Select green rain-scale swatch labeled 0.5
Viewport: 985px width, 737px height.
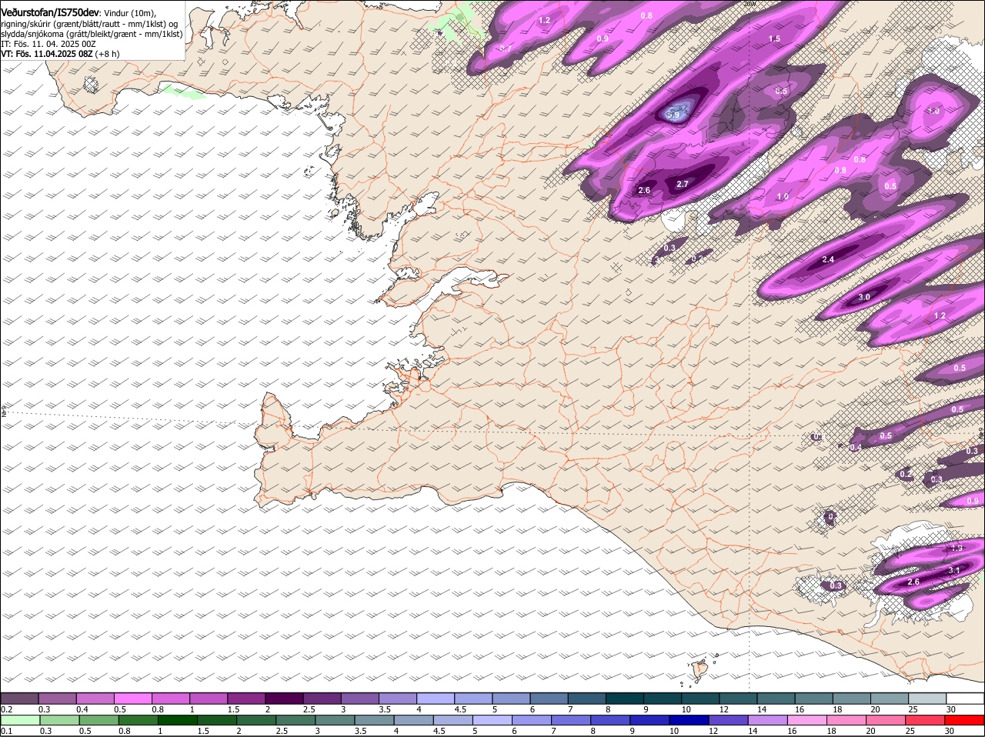pyautogui.click(x=98, y=720)
